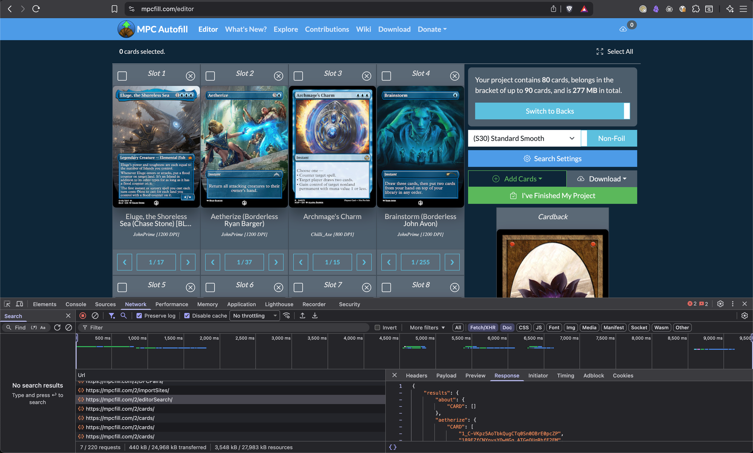Click the Switch to Backs button
Viewport: 753px width, 453px height.
point(550,111)
